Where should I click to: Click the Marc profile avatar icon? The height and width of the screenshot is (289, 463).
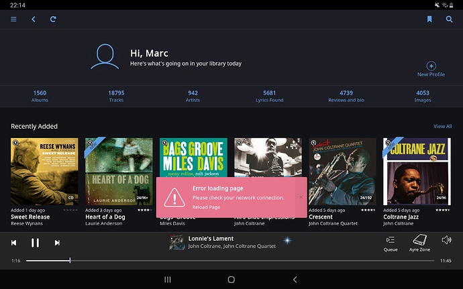(105, 57)
